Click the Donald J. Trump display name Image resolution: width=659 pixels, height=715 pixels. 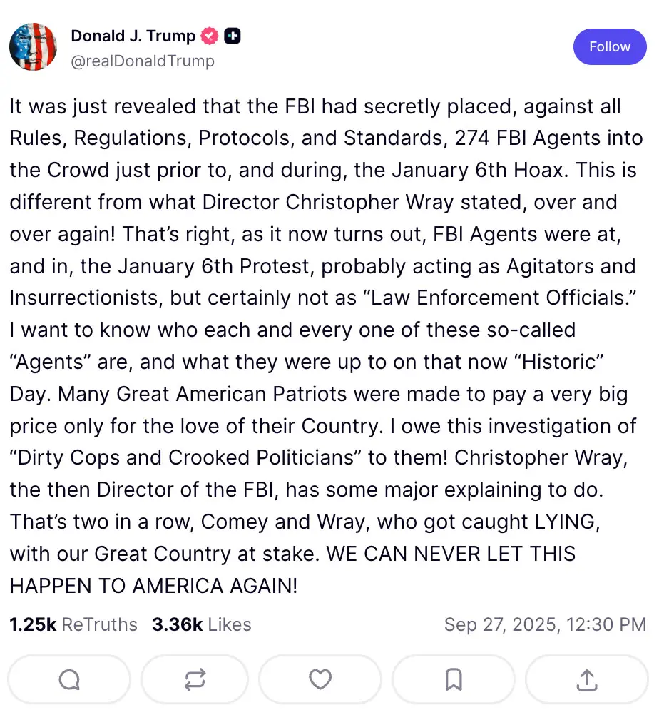[133, 36]
